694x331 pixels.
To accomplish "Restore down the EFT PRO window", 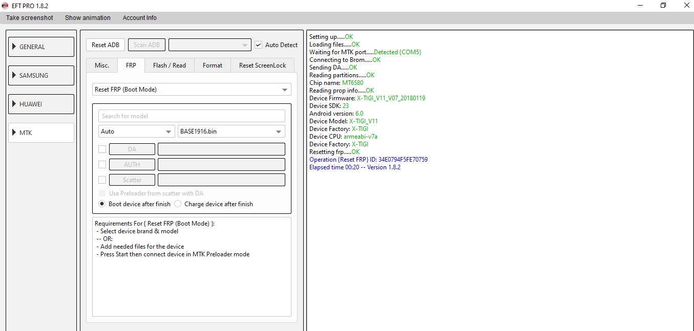I will point(663,5).
